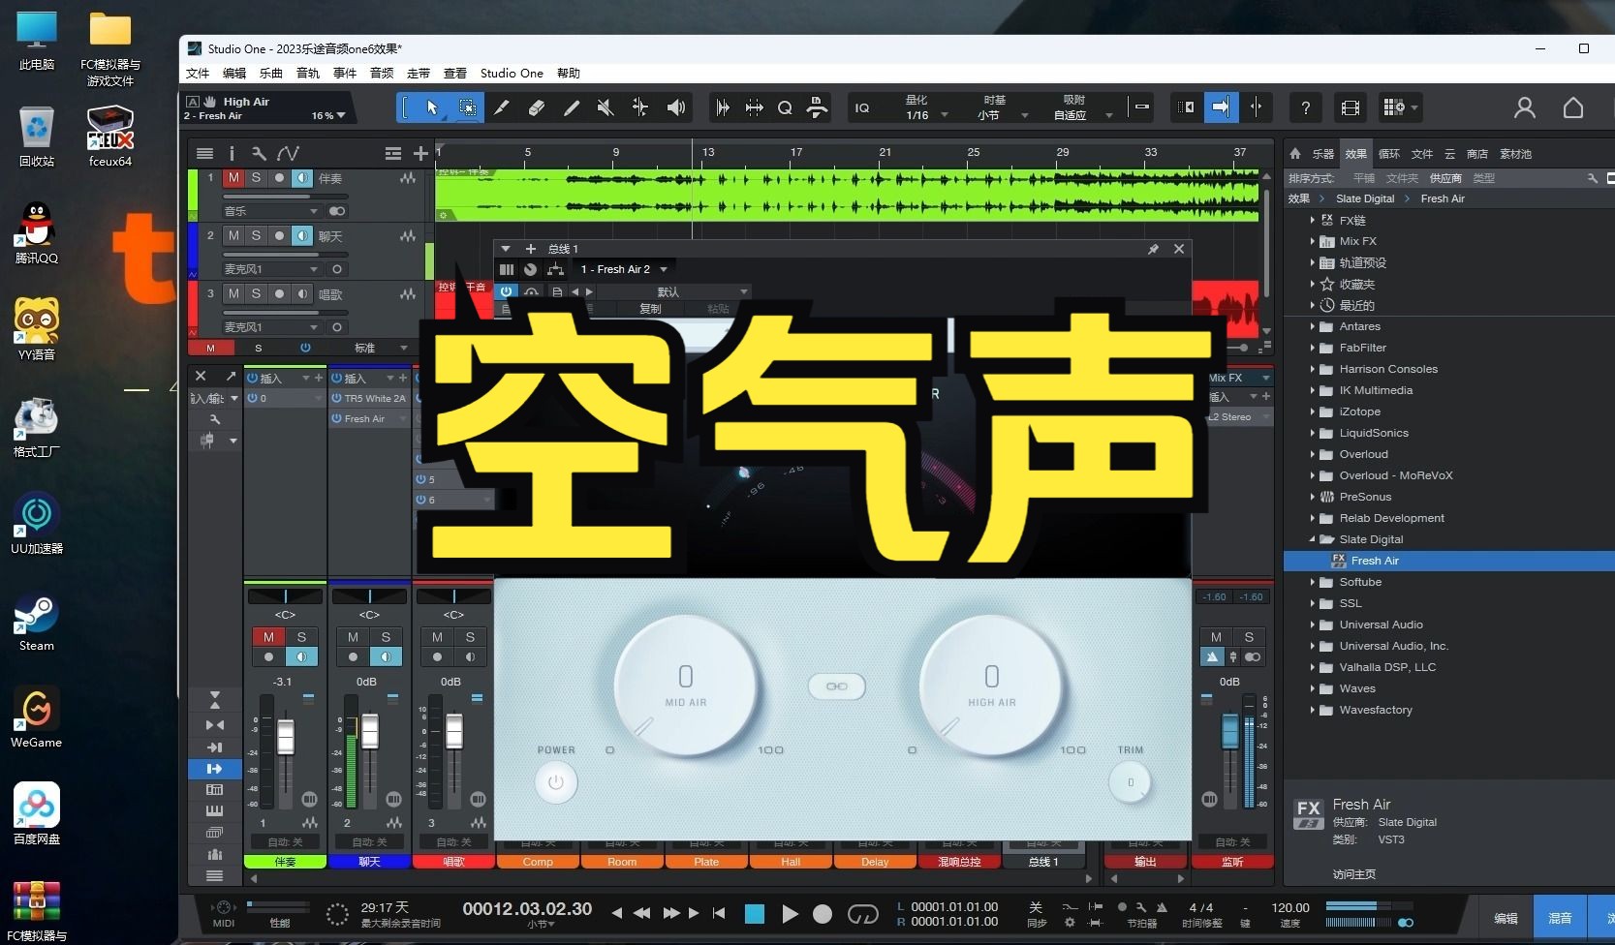Click the 混音 button at bottom right
The width and height of the screenshot is (1615, 945).
pyautogui.click(x=1560, y=918)
